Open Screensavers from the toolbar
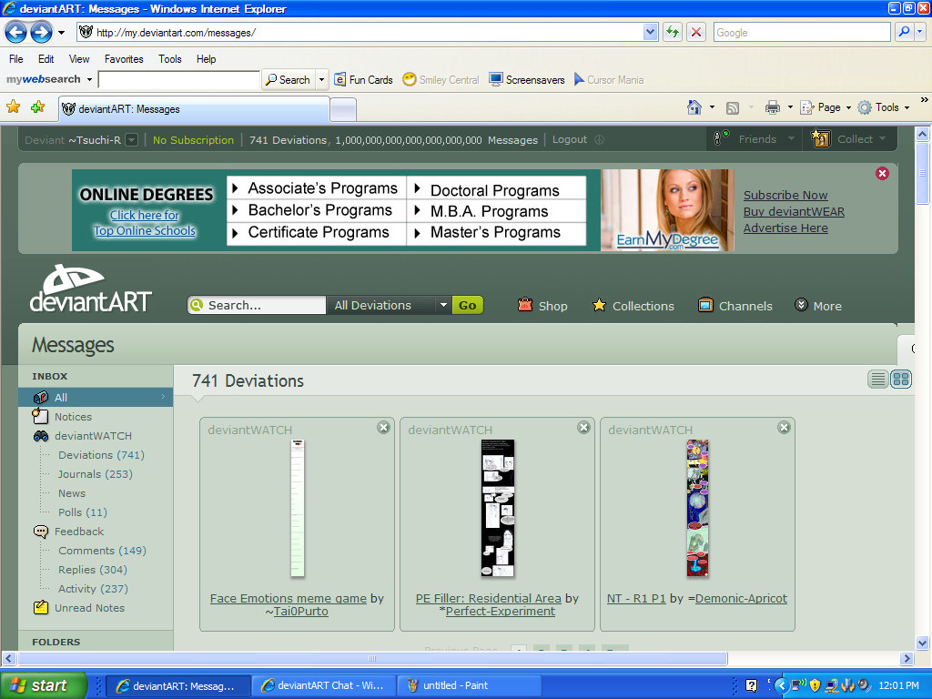Screen dimensions: 932x699 click(x=527, y=79)
